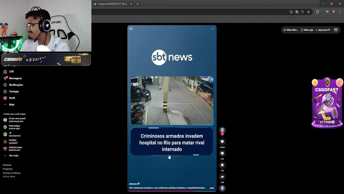Open the LIVE section in sidebar
The height and width of the screenshot is (194, 344).
(12, 71)
